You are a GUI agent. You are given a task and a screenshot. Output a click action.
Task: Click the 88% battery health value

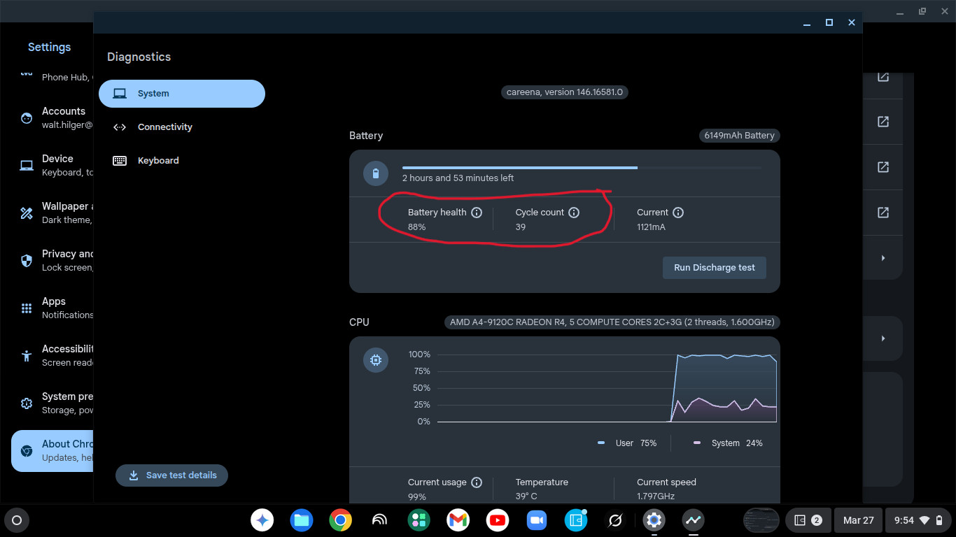417,227
